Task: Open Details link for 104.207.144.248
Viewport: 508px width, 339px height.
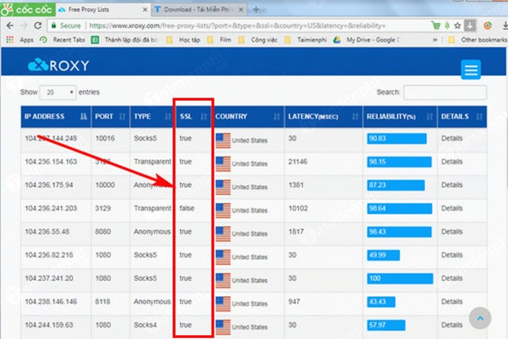Action: (452, 139)
